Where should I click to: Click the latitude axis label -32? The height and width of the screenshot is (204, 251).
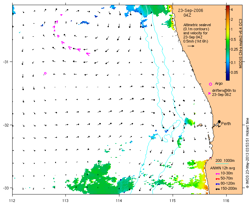pos(5,125)
